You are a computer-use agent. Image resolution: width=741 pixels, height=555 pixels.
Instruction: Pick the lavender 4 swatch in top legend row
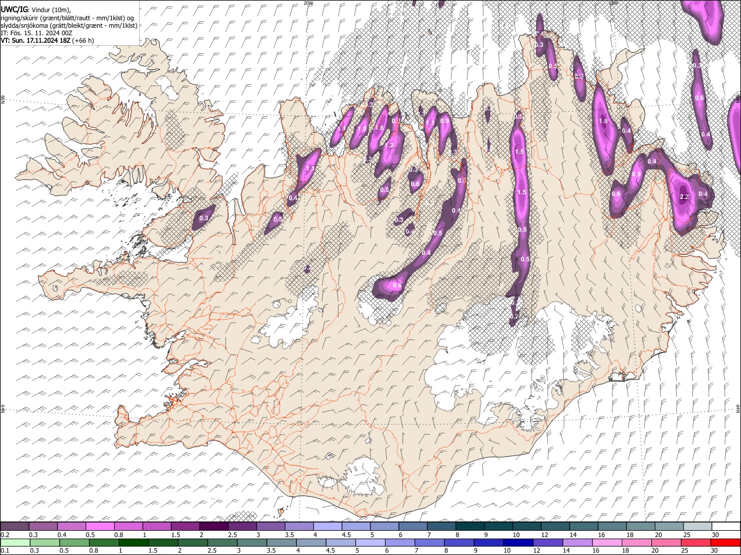pos(328,527)
